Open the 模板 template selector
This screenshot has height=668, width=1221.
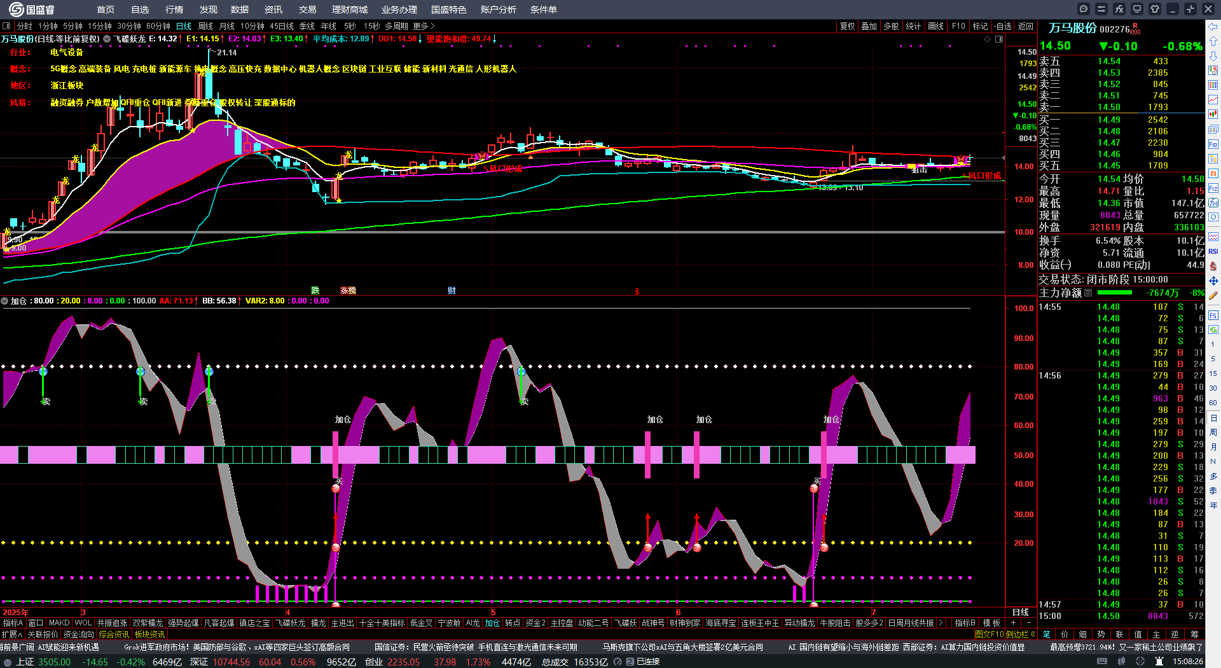991,623
